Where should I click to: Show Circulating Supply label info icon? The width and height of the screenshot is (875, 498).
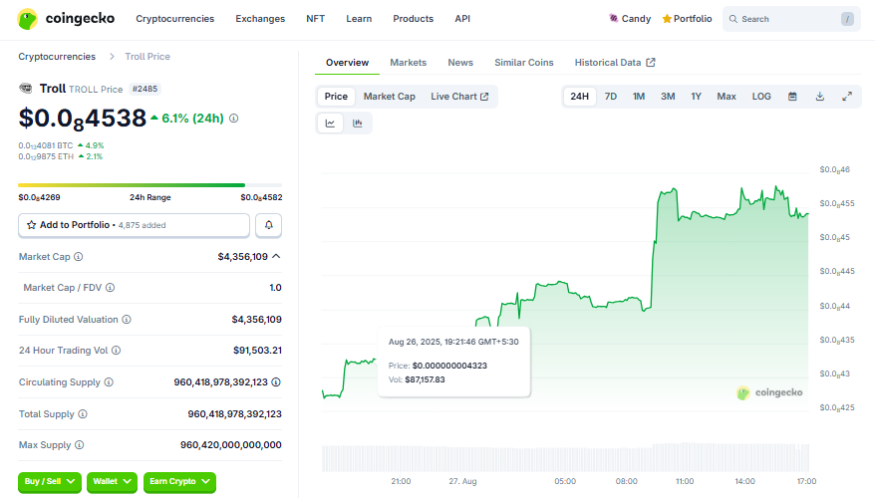(x=109, y=382)
